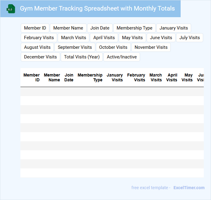The height and width of the screenshot is (200, 211).
Task: Click the July Visits tag
Action: point(189,38)
